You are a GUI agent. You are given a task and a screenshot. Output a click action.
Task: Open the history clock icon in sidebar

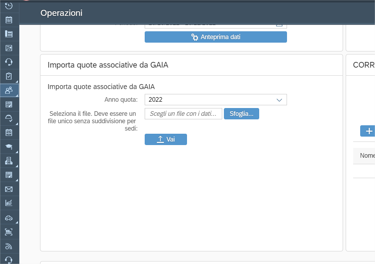pos(9,5)
